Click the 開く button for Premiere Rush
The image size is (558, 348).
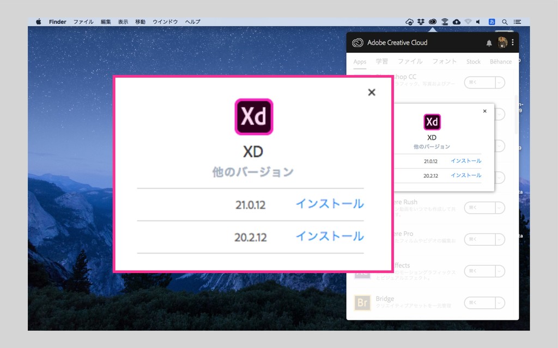coord(480,208)
